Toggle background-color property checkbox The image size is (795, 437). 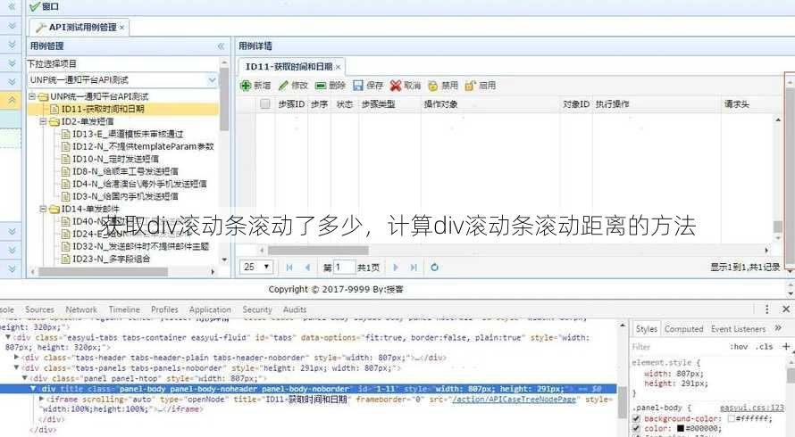tap(636, 419)
